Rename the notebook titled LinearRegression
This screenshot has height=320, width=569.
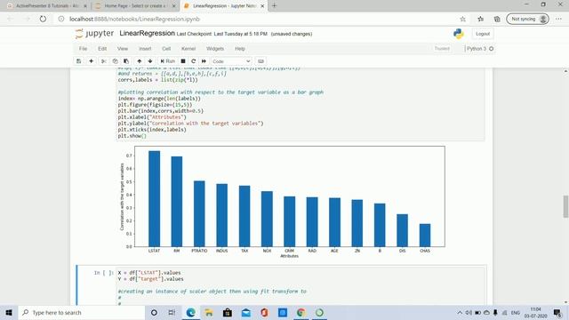pyautogui.click(x=147, y=34)
